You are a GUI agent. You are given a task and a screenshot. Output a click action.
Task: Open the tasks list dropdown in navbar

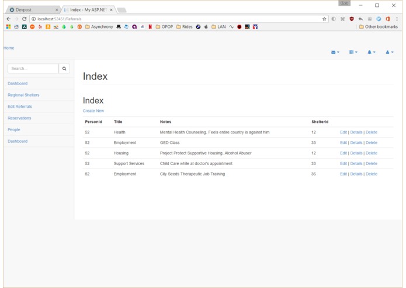point(353,52)
